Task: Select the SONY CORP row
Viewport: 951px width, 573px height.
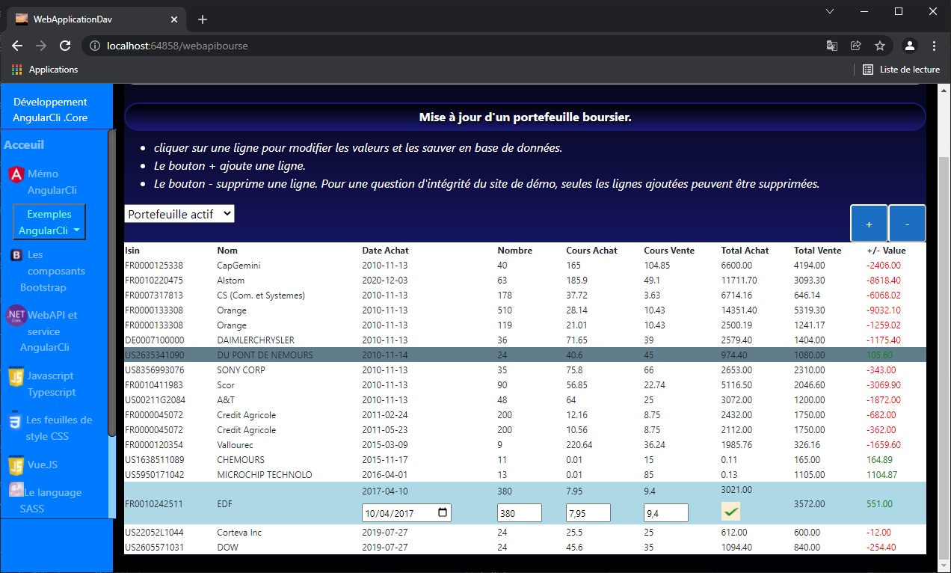Action: coord(525,370)
